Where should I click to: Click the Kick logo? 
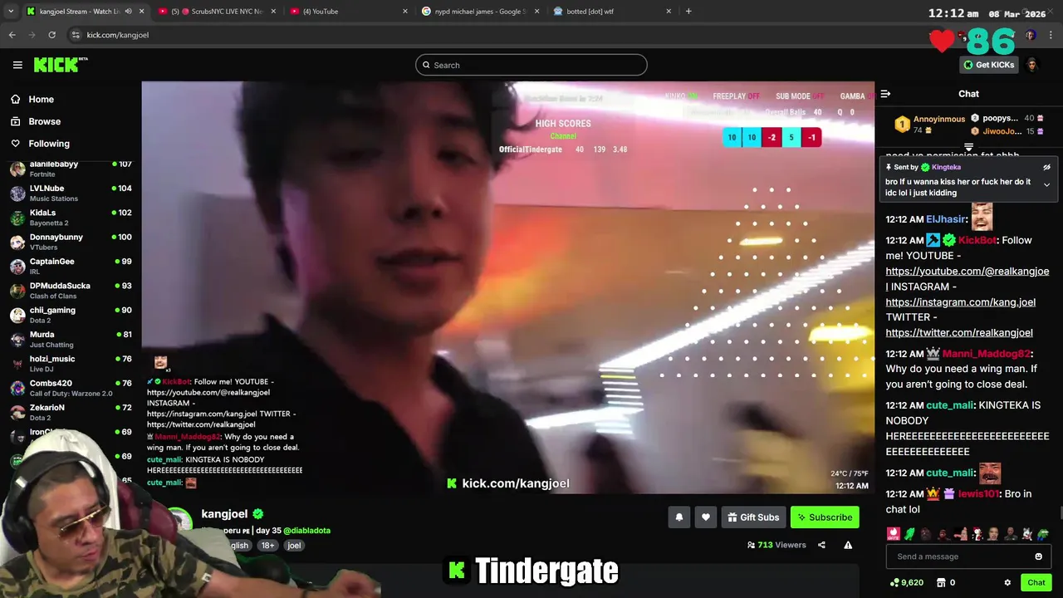[61, 65]
